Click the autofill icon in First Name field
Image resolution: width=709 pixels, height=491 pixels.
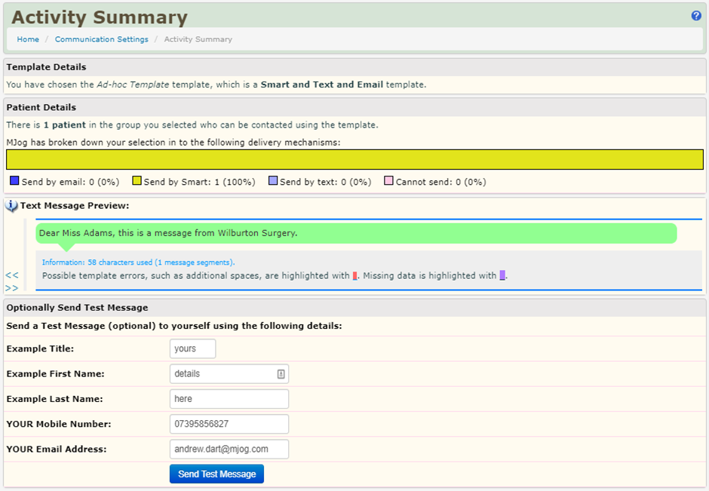[x=281, y=374]
